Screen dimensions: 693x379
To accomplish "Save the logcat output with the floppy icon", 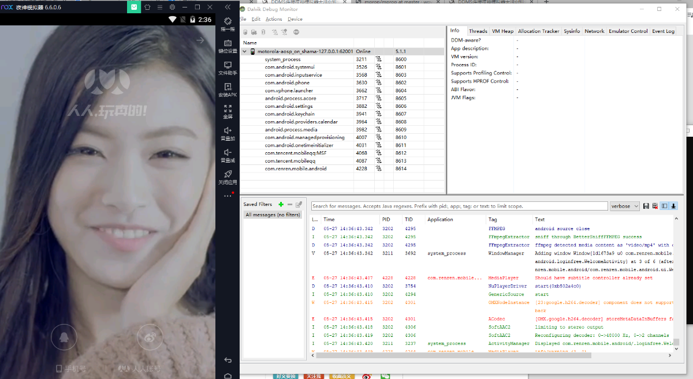I will point(646,206).
